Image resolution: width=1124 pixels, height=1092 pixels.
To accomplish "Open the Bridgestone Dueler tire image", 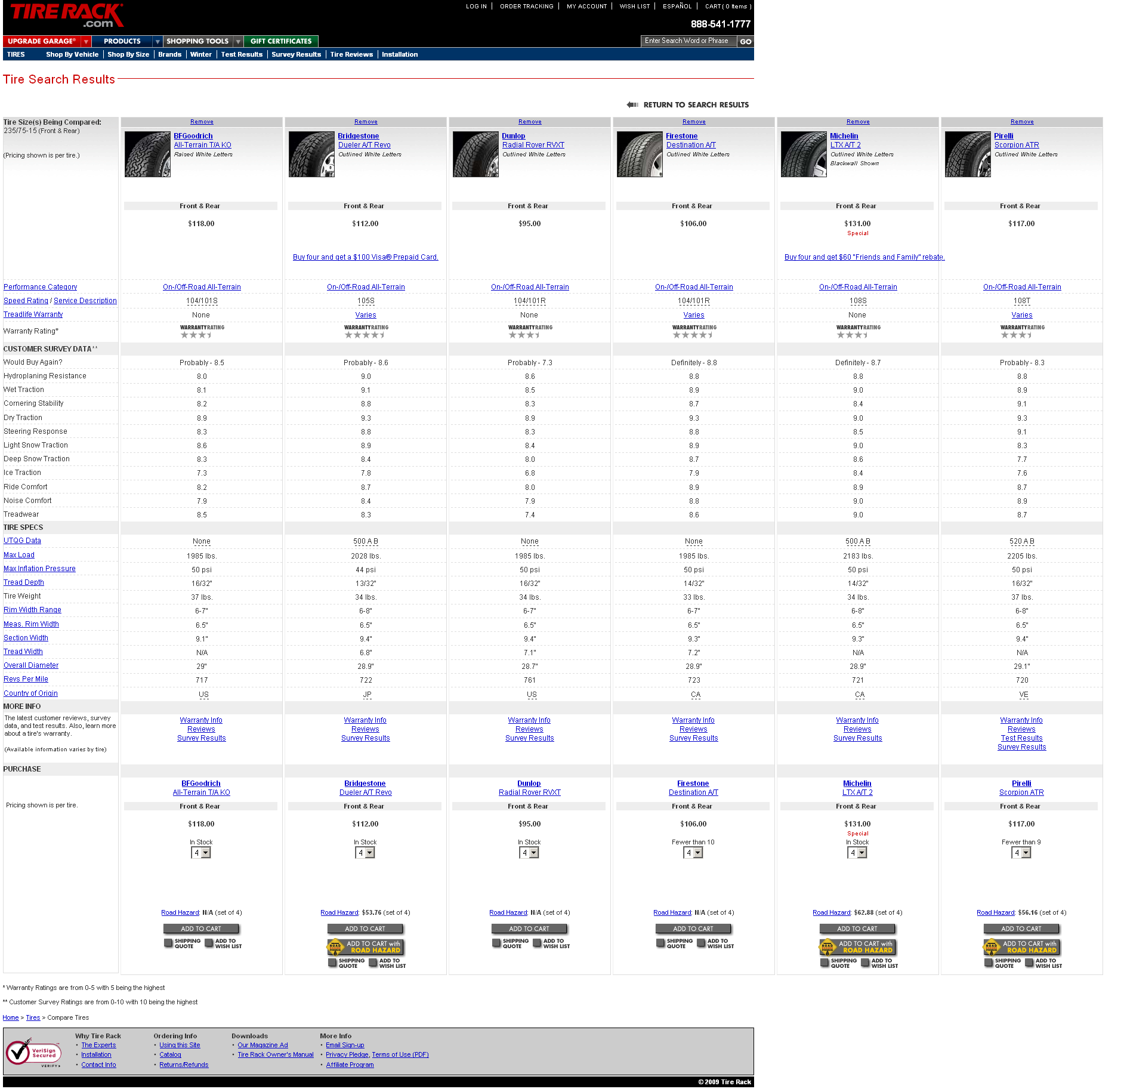I will coord(311,155).
